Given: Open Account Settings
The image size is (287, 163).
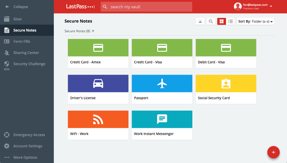Looking at the screenshot, I should point(28,146).
